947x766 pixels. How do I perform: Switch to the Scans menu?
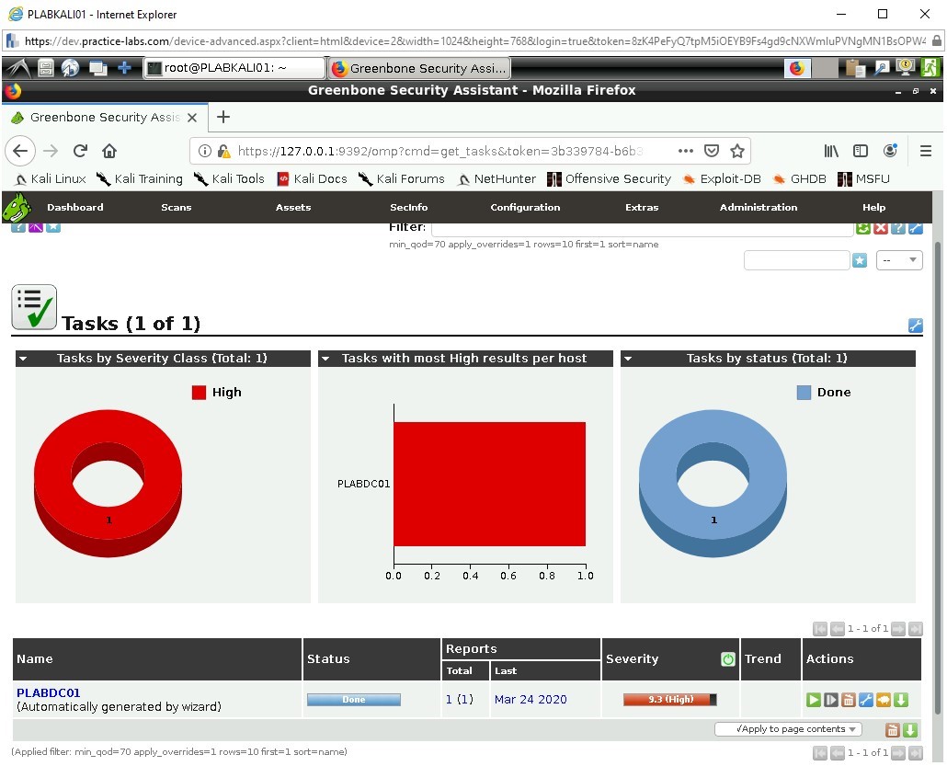coord(176,207)
